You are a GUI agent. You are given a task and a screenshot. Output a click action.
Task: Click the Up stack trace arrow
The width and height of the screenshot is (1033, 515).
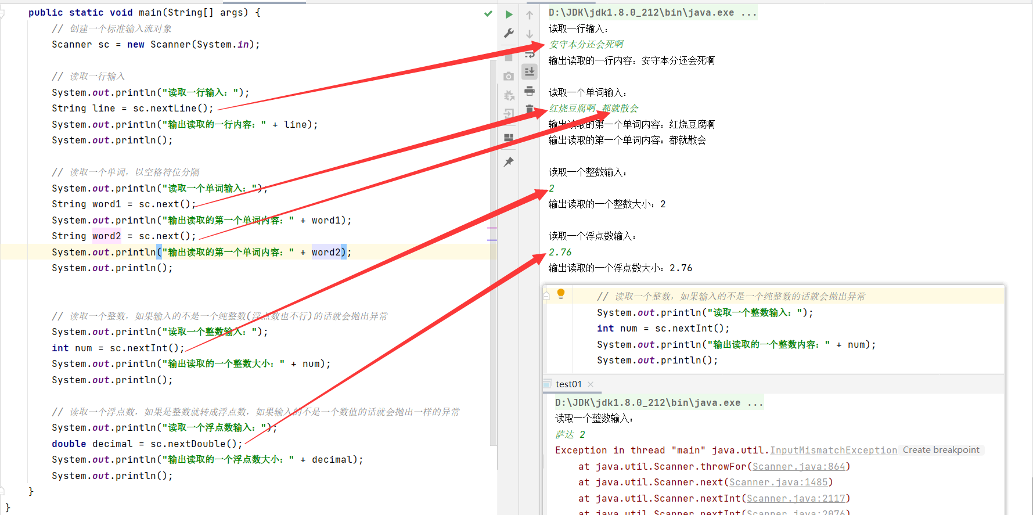coord(530,15)
